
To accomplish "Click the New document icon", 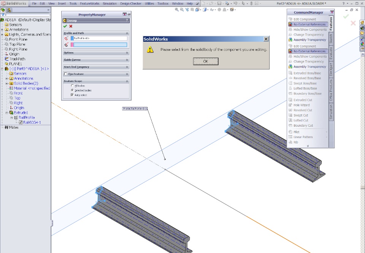I will pos(203,3).
